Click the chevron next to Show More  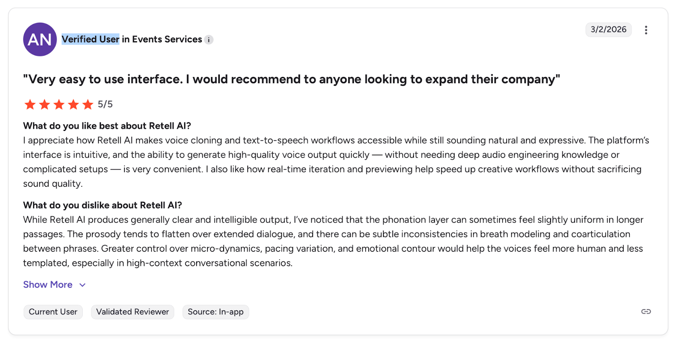click(x=83, y=285)
